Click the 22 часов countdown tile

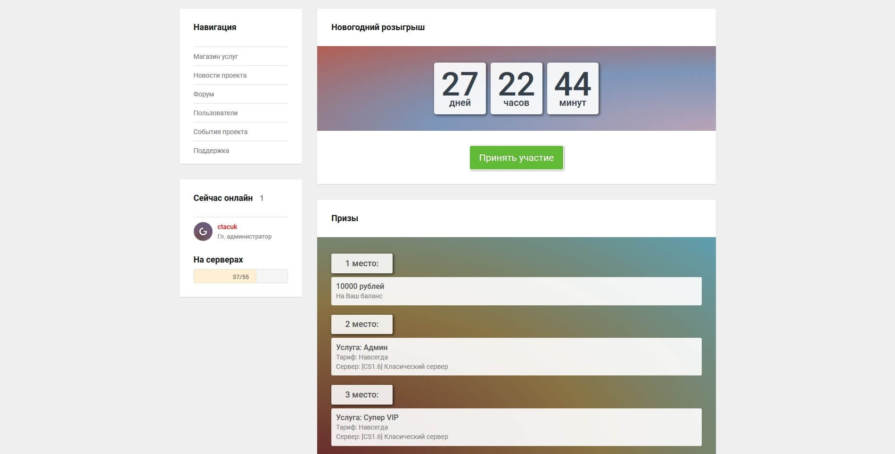516,88
